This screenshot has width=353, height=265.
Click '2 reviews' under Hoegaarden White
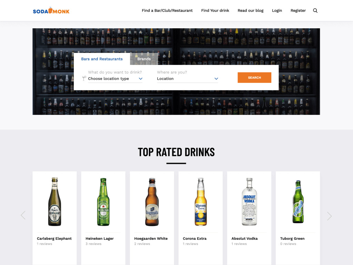click(142, 244)
